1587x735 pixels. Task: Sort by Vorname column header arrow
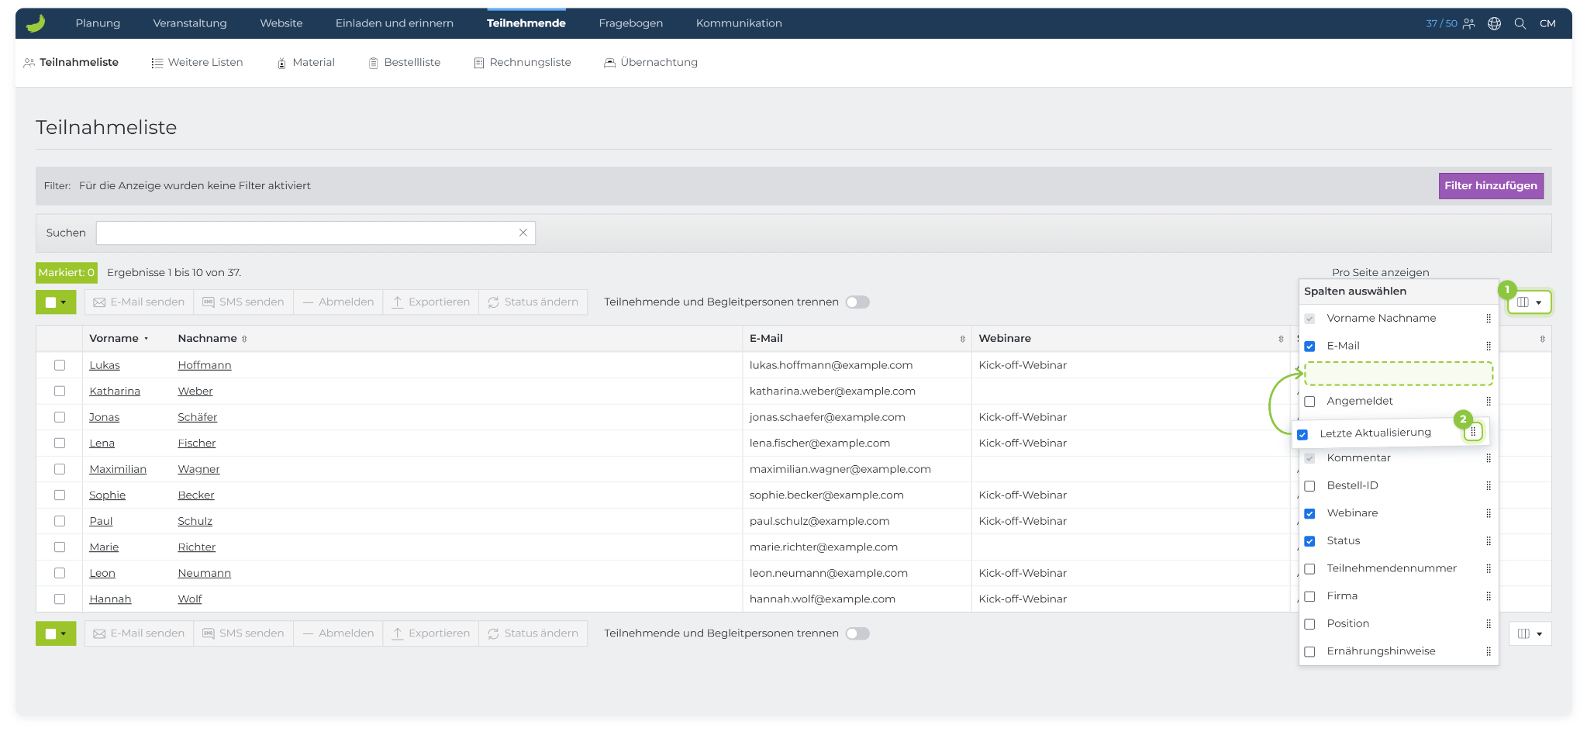(x=146, y=339)
